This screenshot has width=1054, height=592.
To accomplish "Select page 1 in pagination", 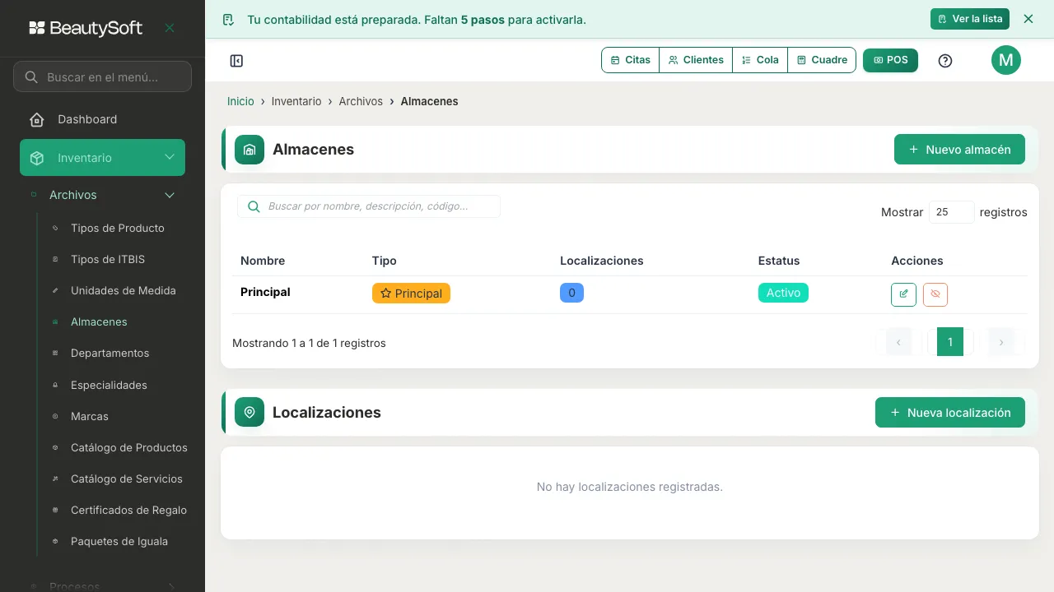I will click(x=950, y=342).
